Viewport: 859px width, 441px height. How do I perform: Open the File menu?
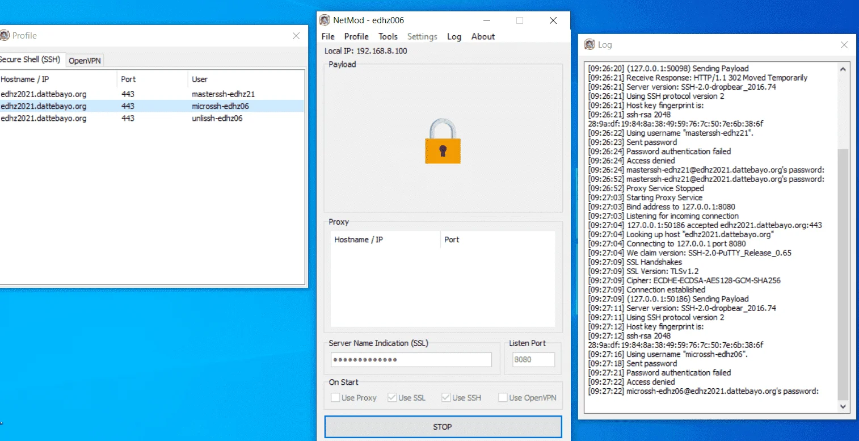click(x=328, y=36)
